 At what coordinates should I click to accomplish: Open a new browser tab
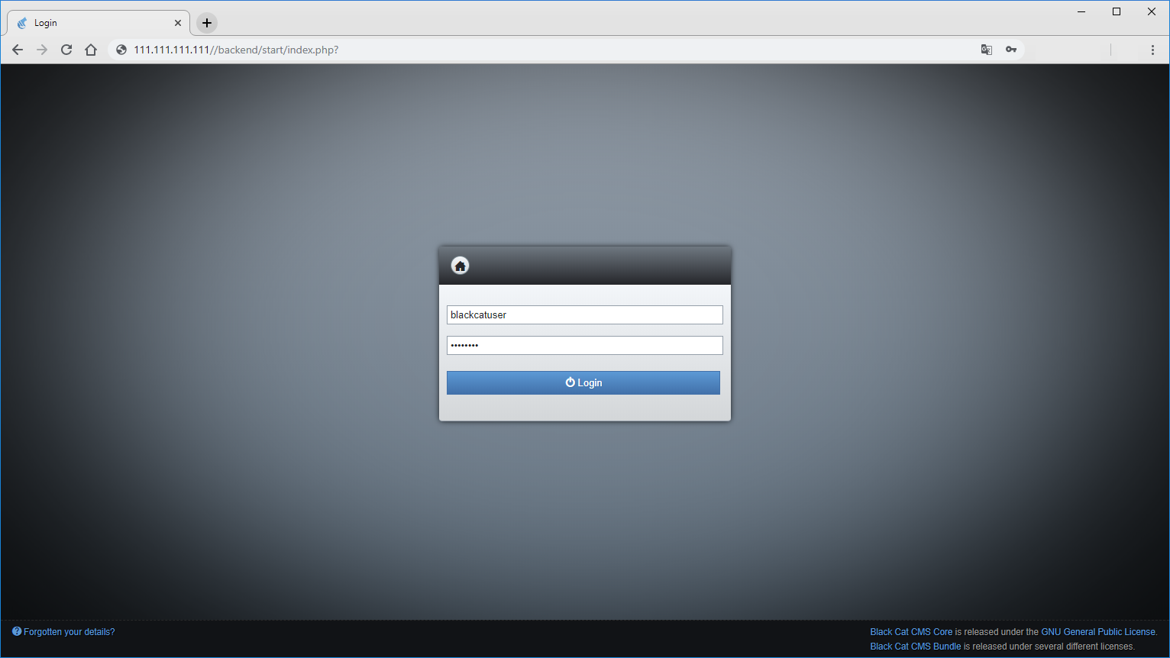(x=205, y=22)
